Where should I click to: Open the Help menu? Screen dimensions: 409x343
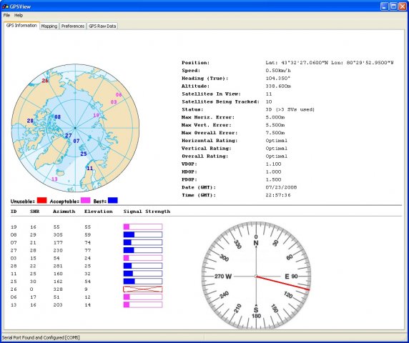pos(19,16)
